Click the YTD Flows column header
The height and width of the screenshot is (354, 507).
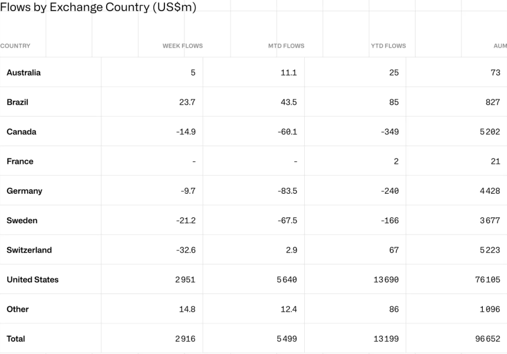(388, 46)
